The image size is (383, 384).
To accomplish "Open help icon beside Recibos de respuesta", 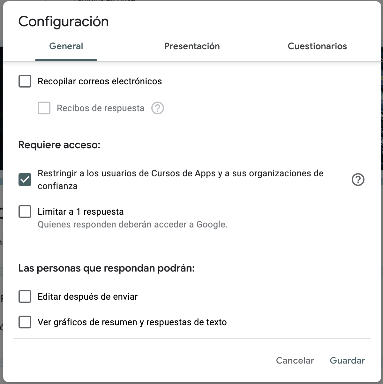I will pos(158,108).
